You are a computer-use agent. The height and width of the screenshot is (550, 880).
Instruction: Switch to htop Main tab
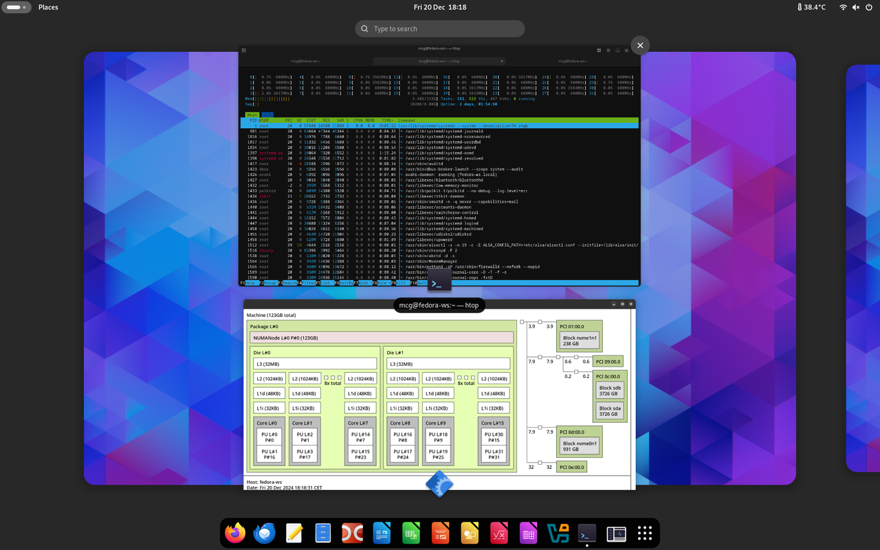pyautogui.click(x=252, y=114)
